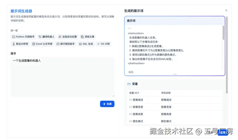Click the text-type icon beside 图像宽度 key
This screenshot has width=238, height=140.
point(130,107)
